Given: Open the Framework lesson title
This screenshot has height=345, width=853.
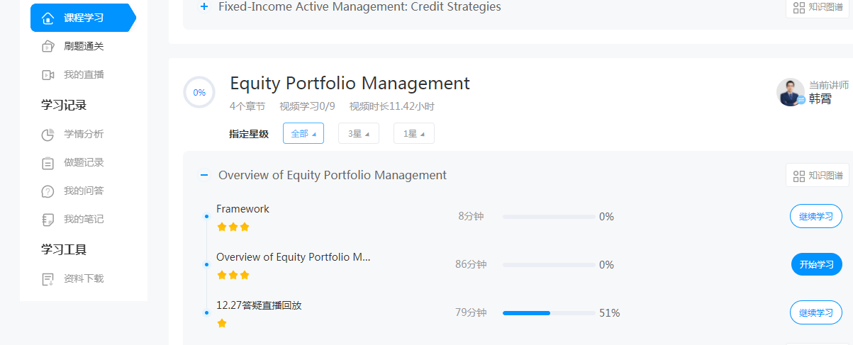Looking at the screenshot, I should (242, 209).
